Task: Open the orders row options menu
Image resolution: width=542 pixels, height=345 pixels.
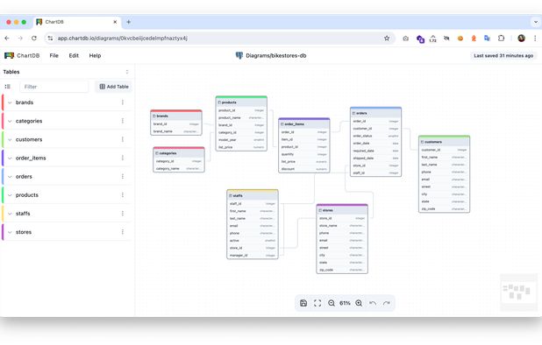Action: 123,177
